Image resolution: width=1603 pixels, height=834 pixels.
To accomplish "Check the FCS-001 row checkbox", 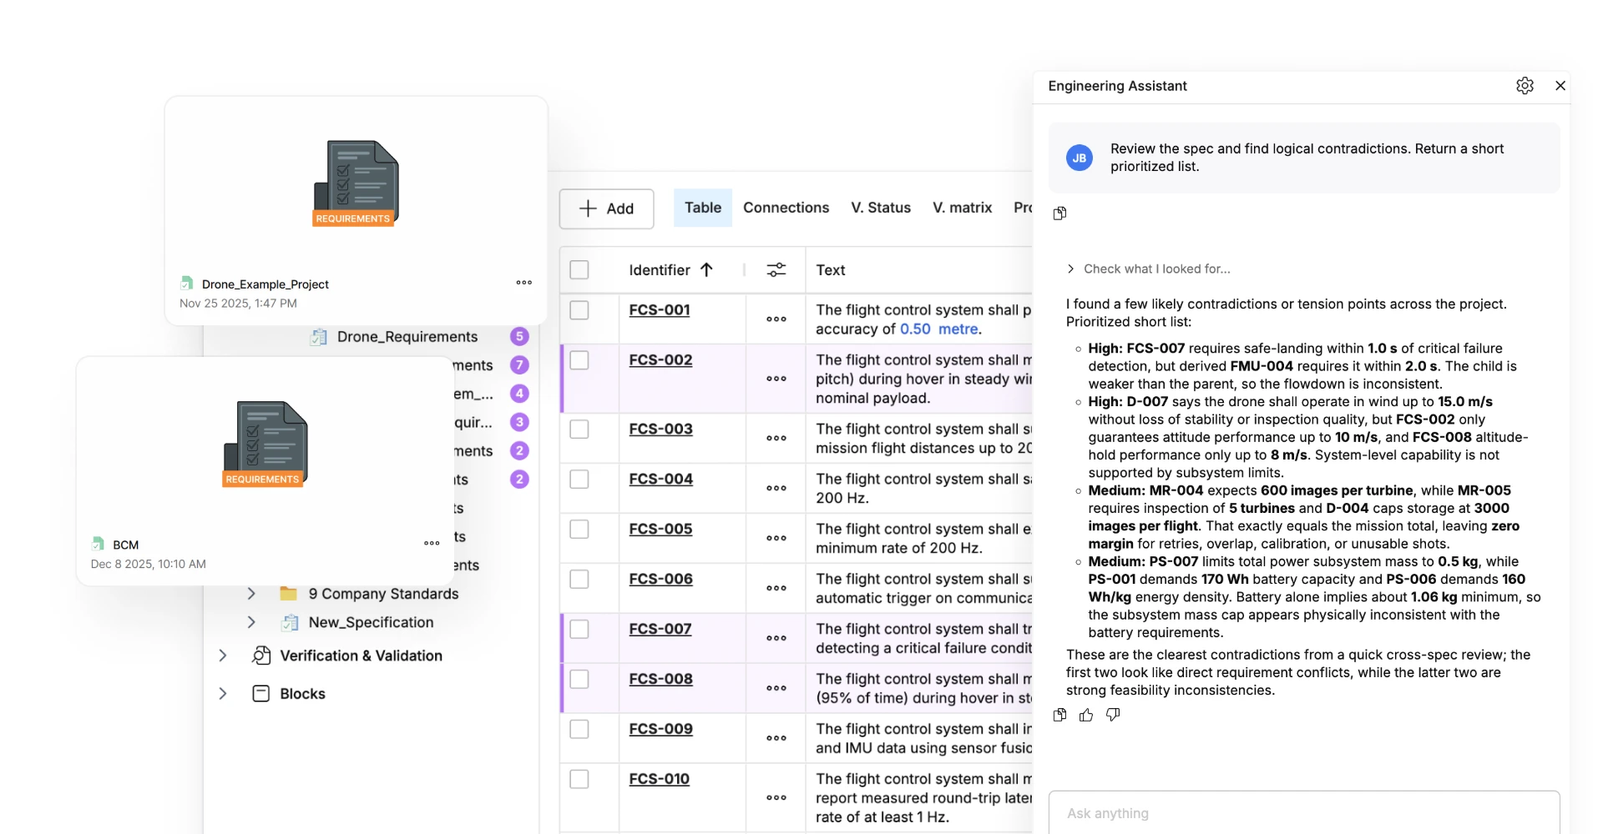I will pyautogui.click(x=579, y=310).
